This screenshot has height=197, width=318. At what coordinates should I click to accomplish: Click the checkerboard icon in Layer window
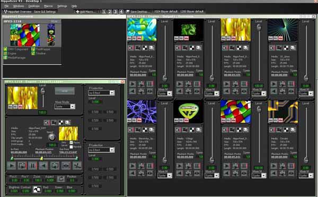(x=60, y=123)
